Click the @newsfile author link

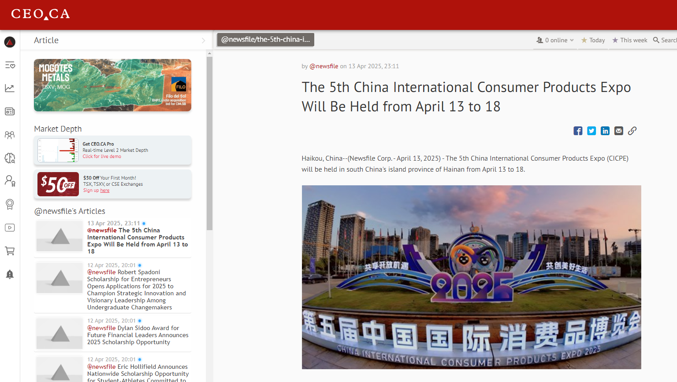pos(324,66)
